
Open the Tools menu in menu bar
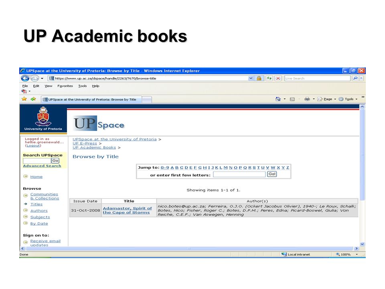(83, 86)
